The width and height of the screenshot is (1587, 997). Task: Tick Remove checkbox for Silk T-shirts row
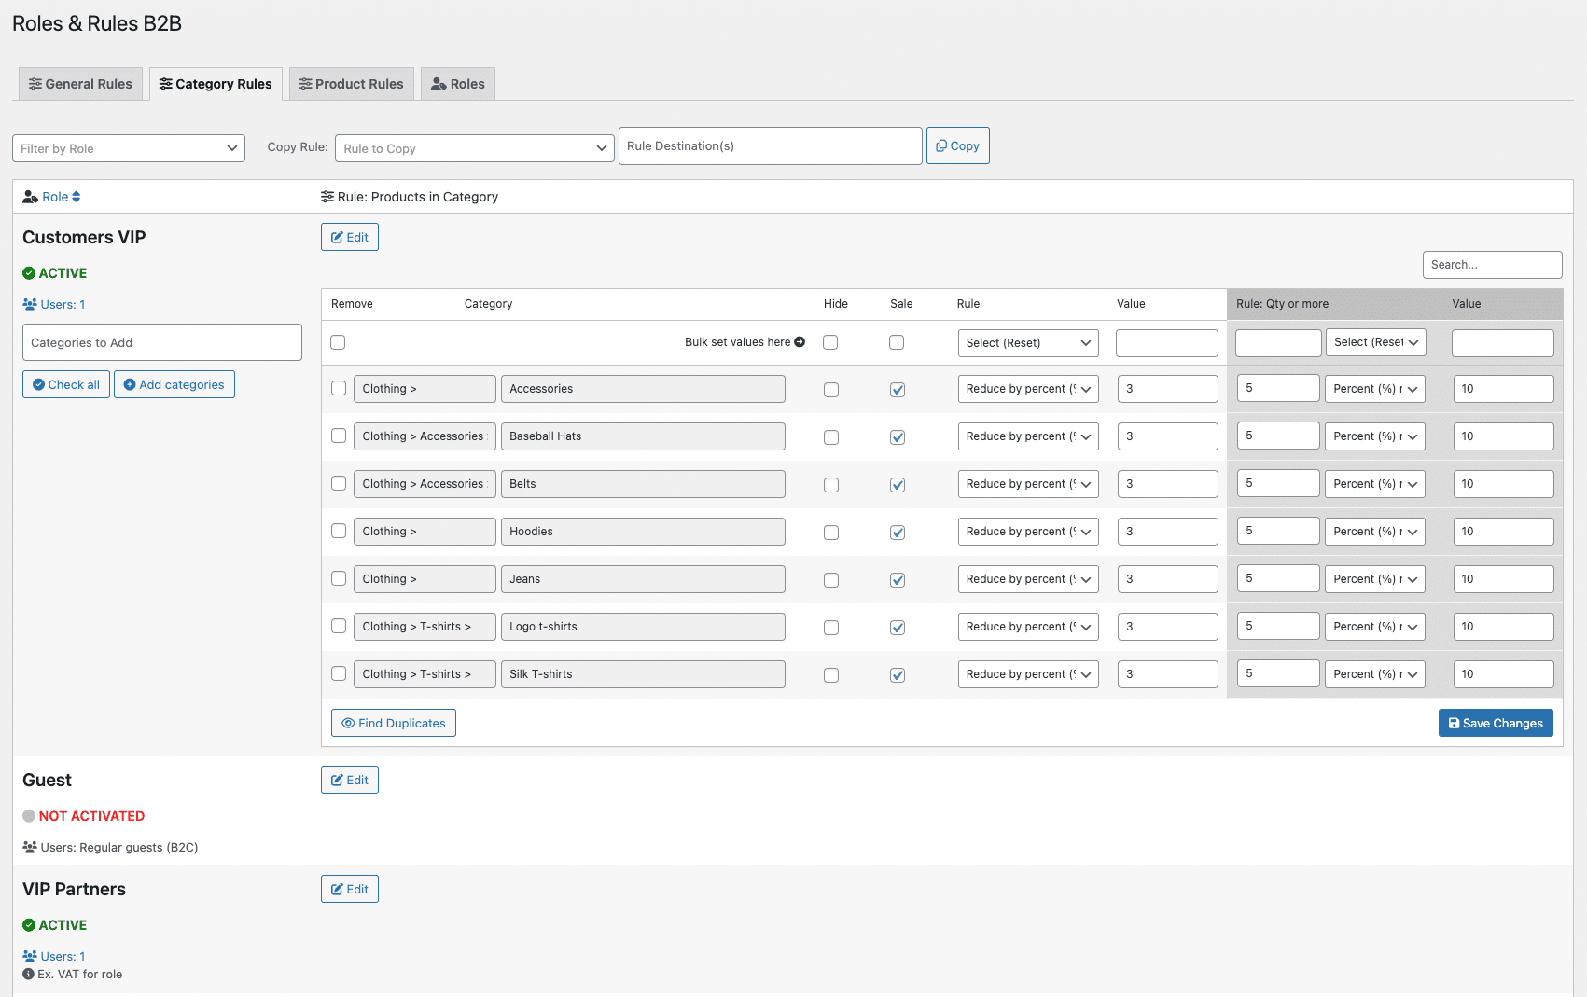pos(339,673)
